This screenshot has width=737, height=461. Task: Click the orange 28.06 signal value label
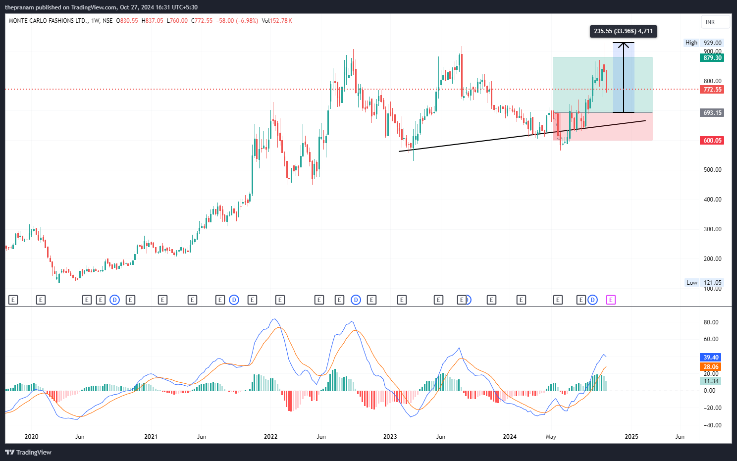(x=711, y=367)
